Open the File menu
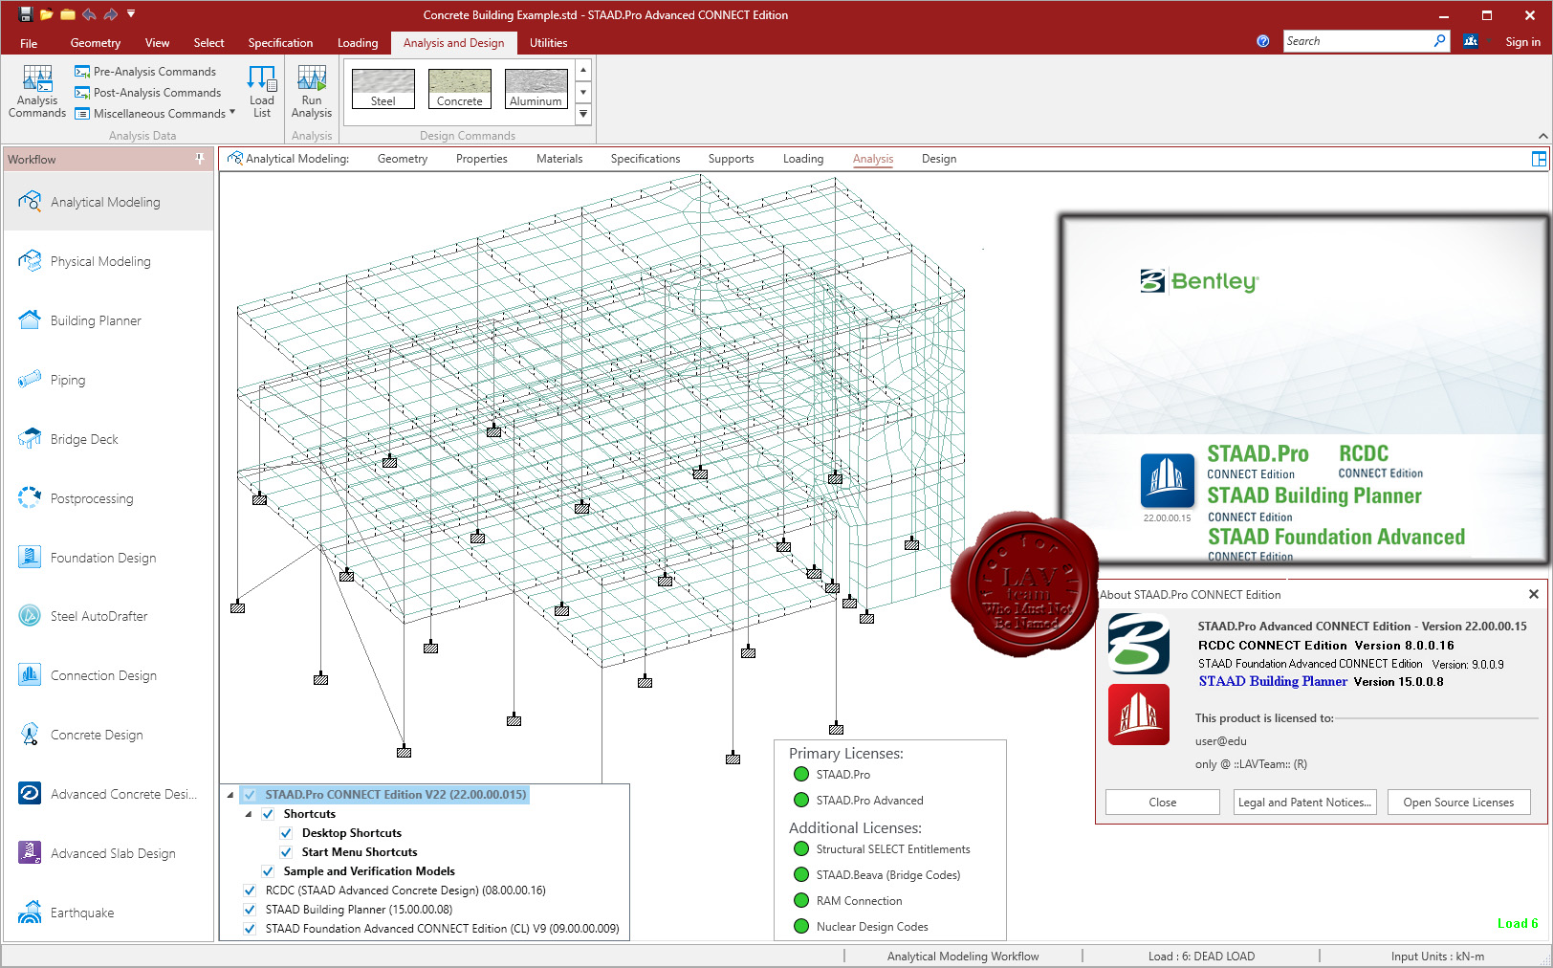This screenshot has width=1553, height=968. [29, 43]
